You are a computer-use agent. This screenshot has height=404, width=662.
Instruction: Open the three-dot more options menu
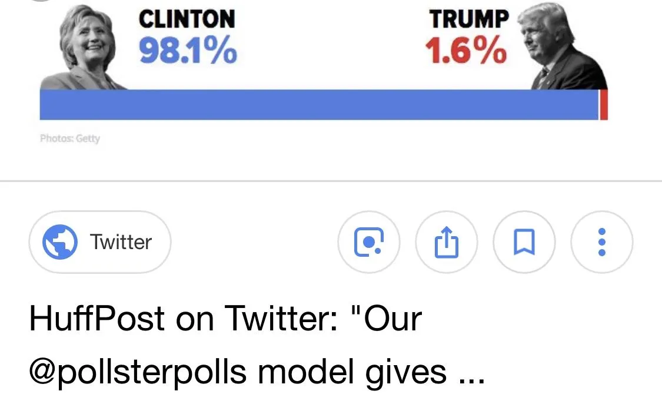(x=601, y=242)
